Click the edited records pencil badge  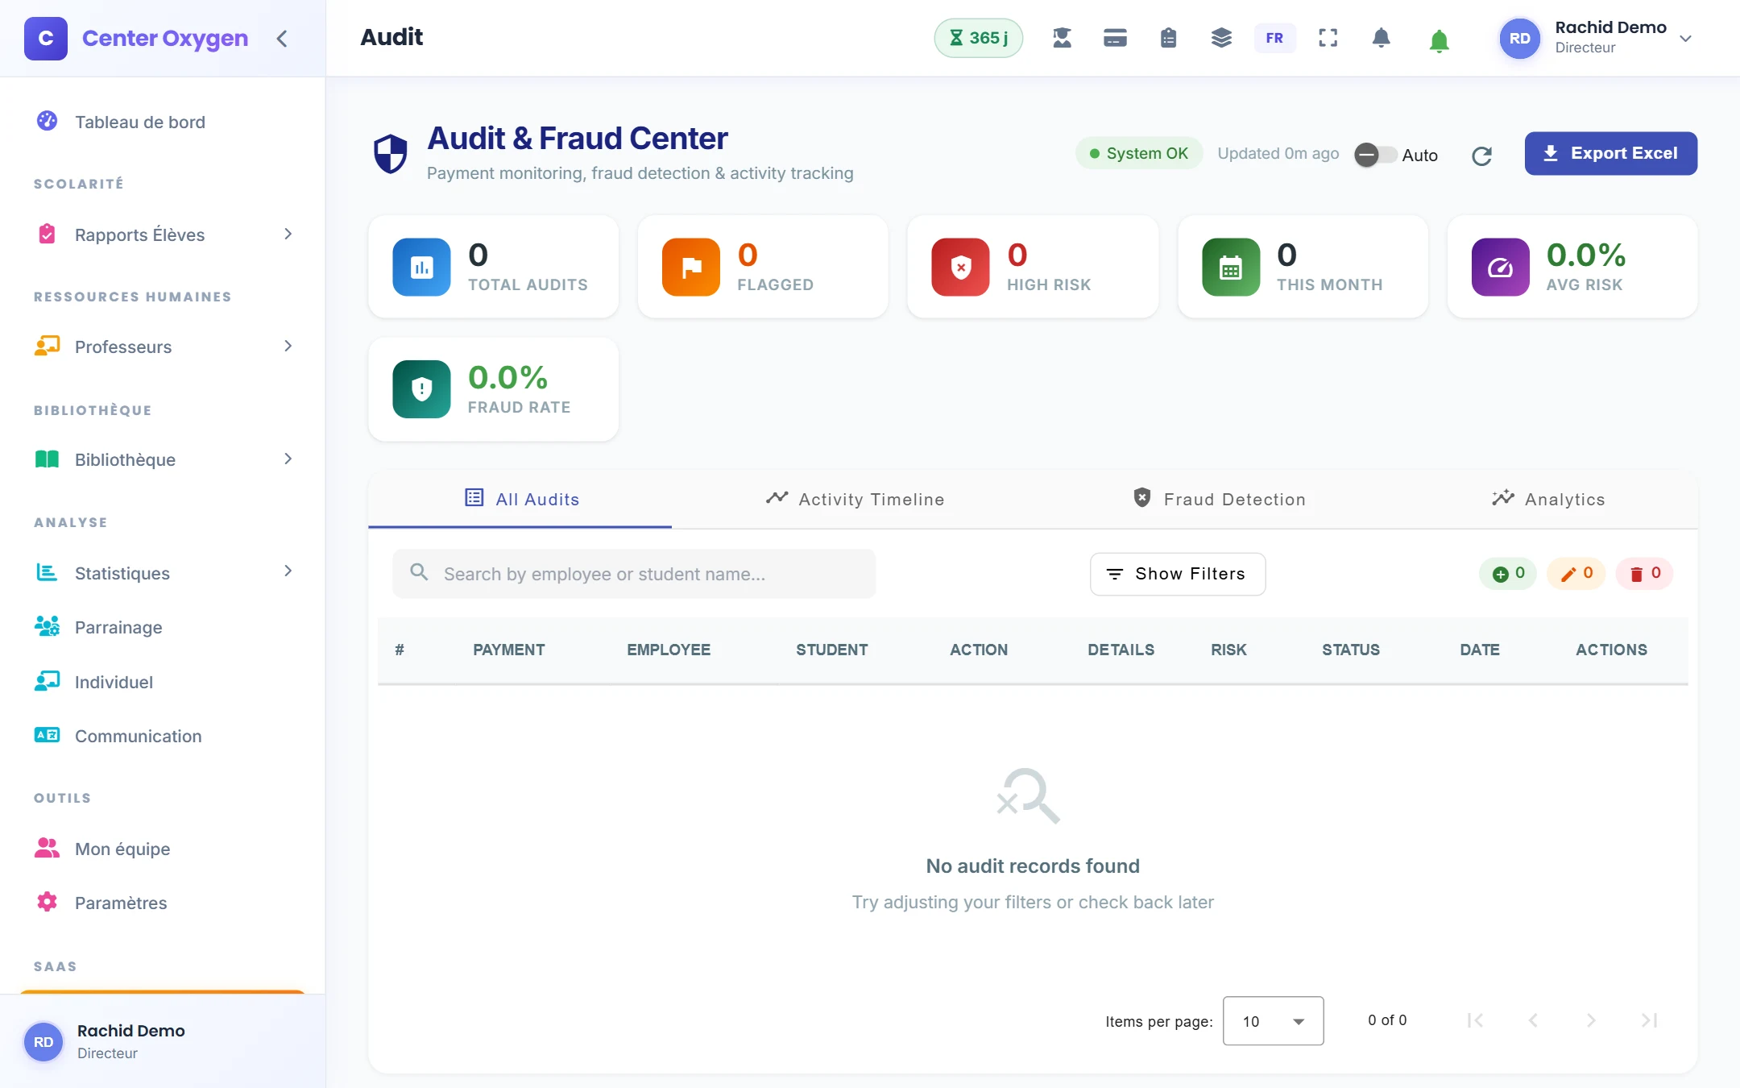pyautogui.click(x=1576, y=574)
